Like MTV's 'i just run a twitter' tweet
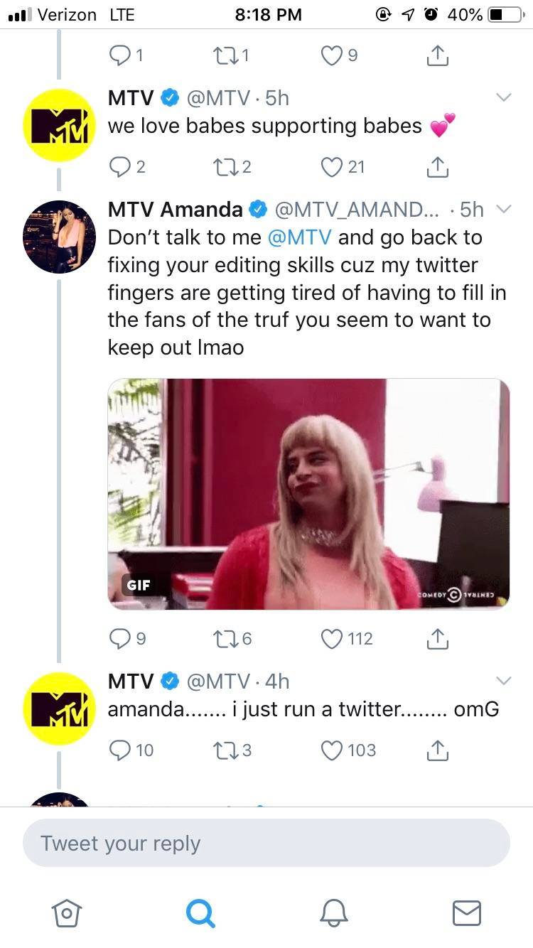The image size is (533, 948). (333, 750)
